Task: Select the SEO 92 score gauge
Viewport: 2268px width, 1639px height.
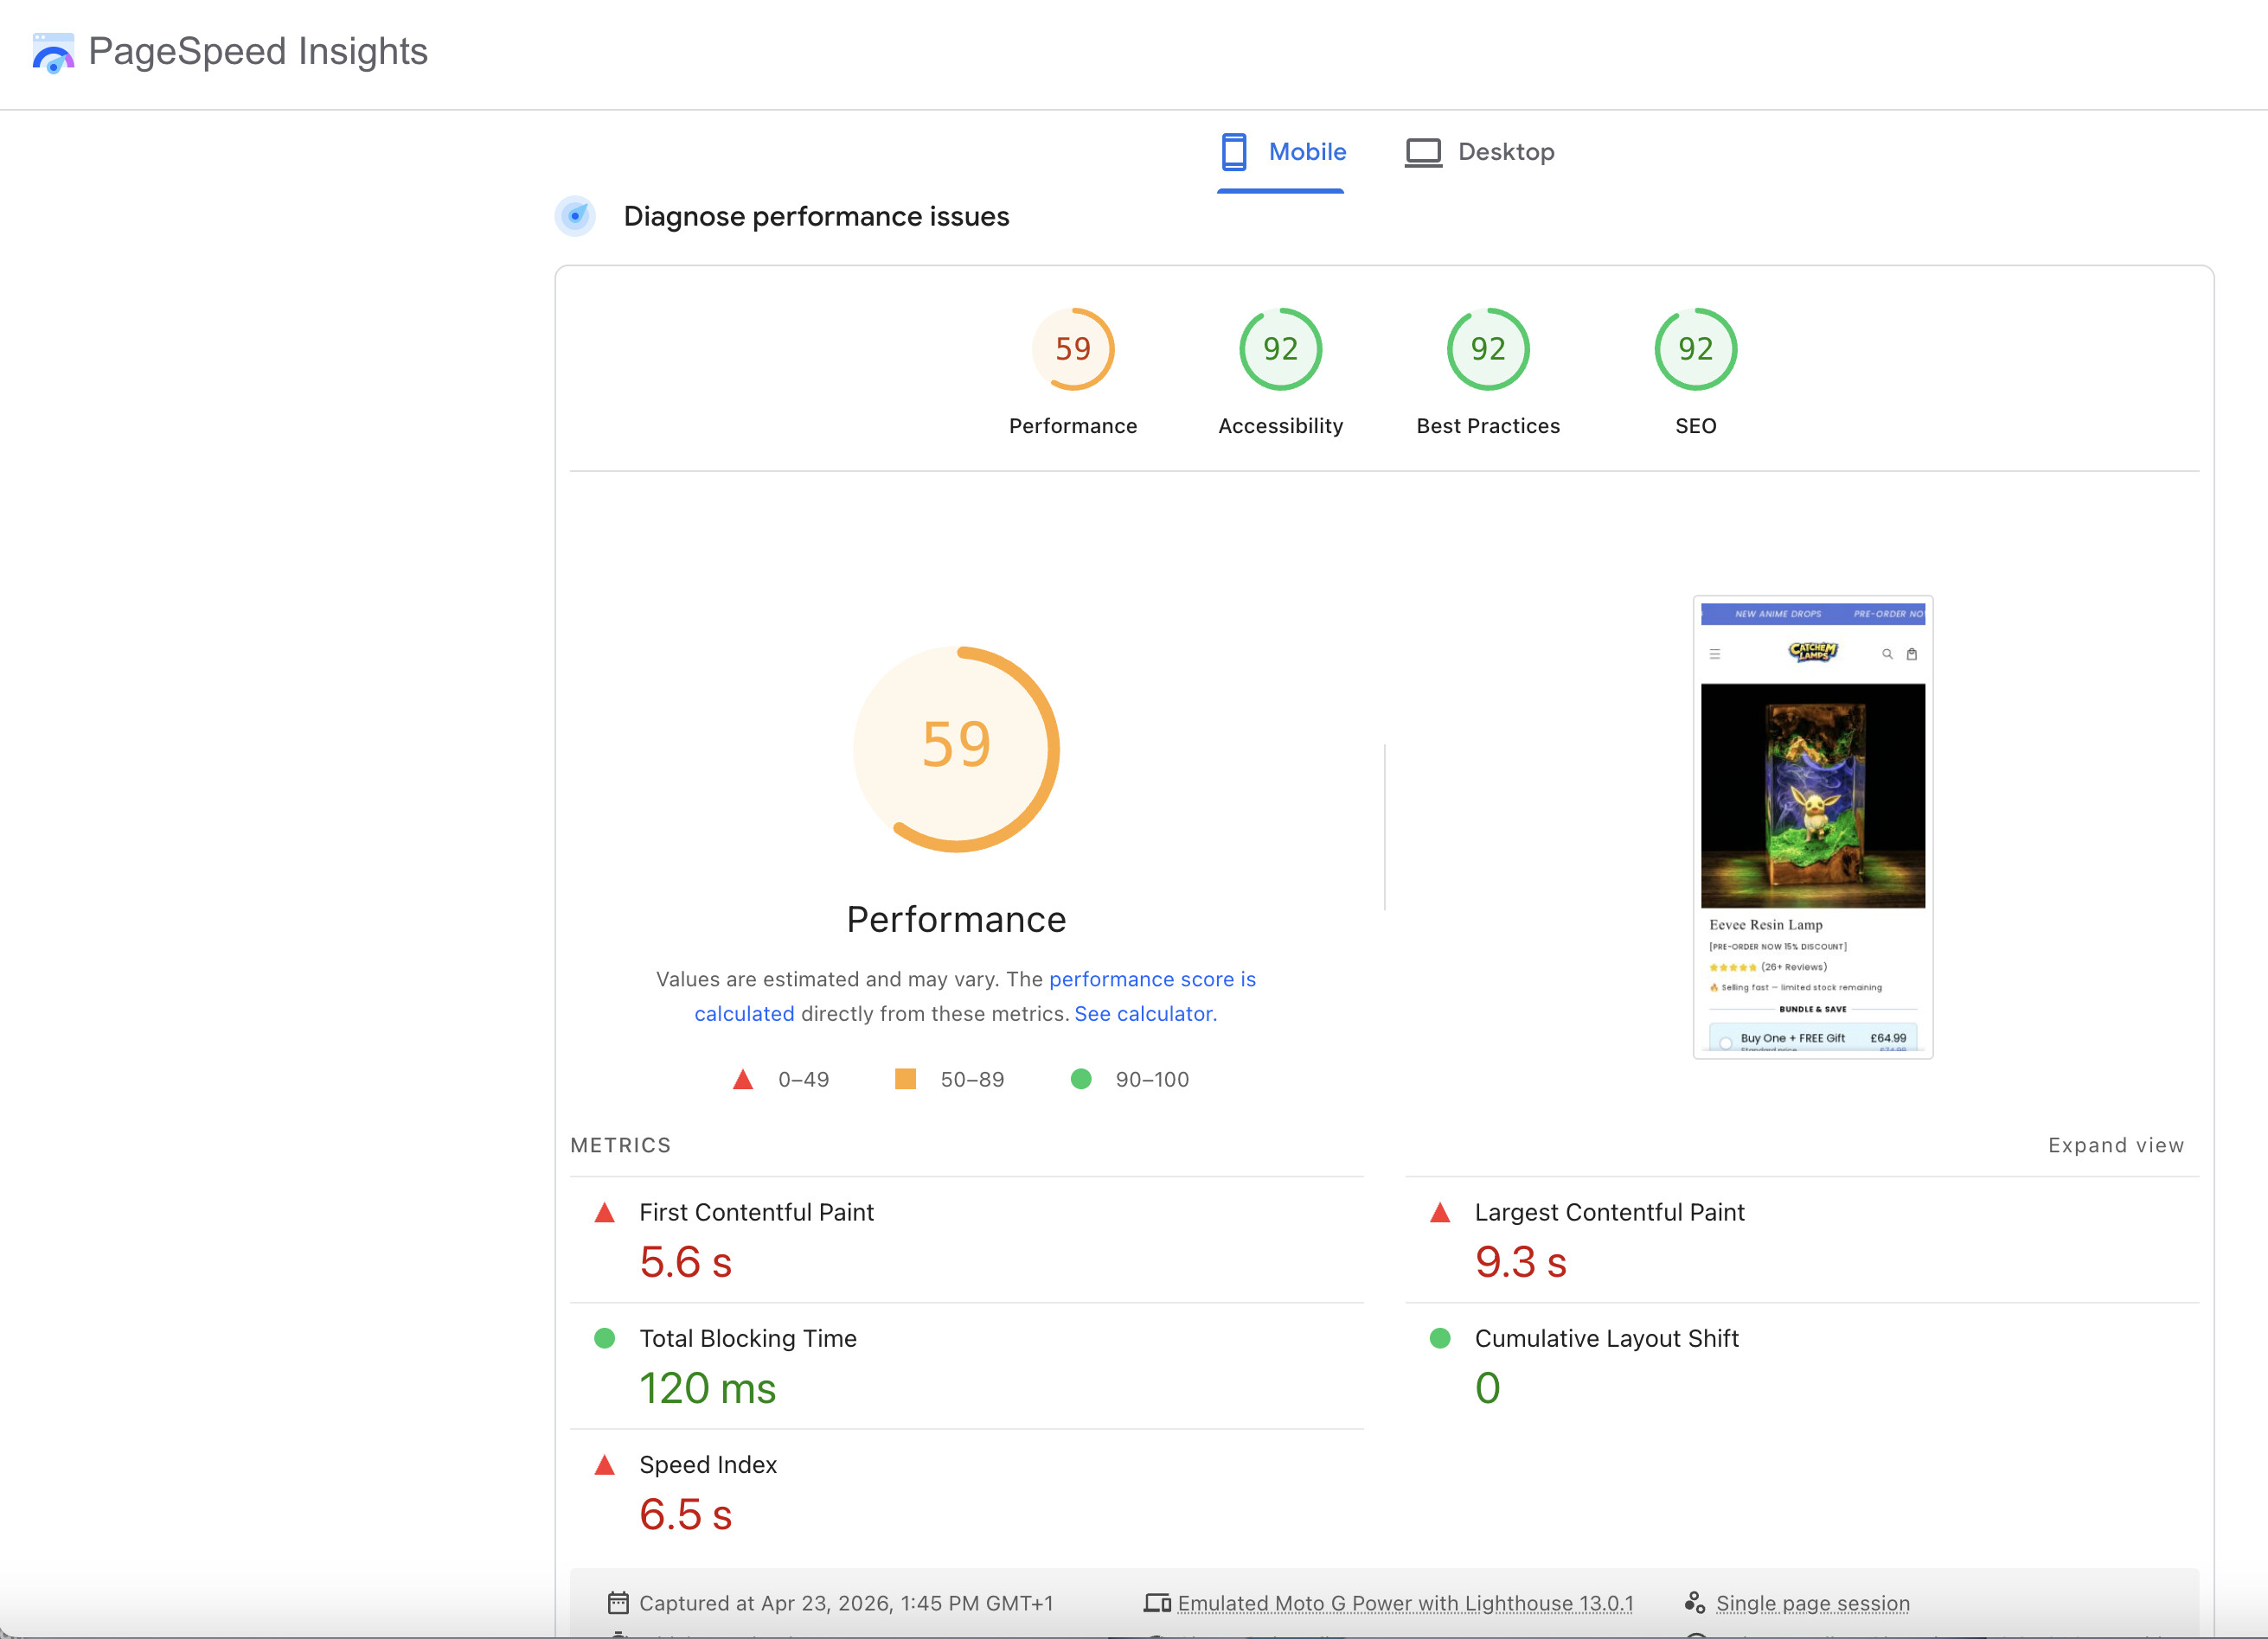Action: (x=1695, y=350)
